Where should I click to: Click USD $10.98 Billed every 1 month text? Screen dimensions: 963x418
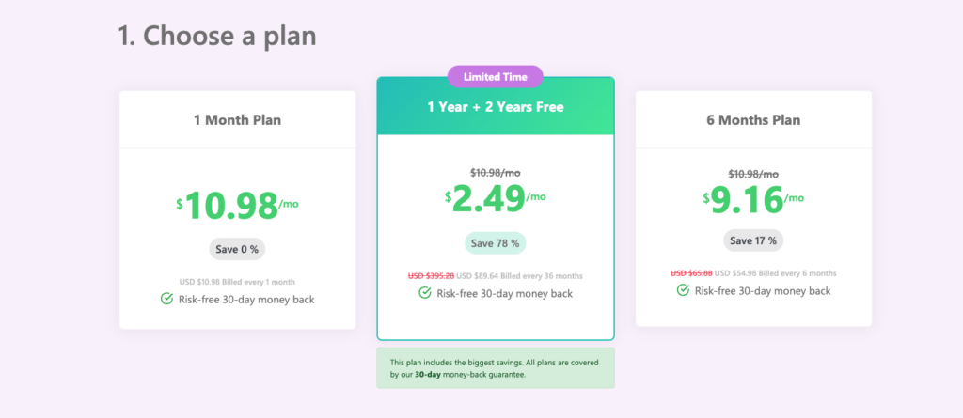pyautogui.click(x=237, y=282)
